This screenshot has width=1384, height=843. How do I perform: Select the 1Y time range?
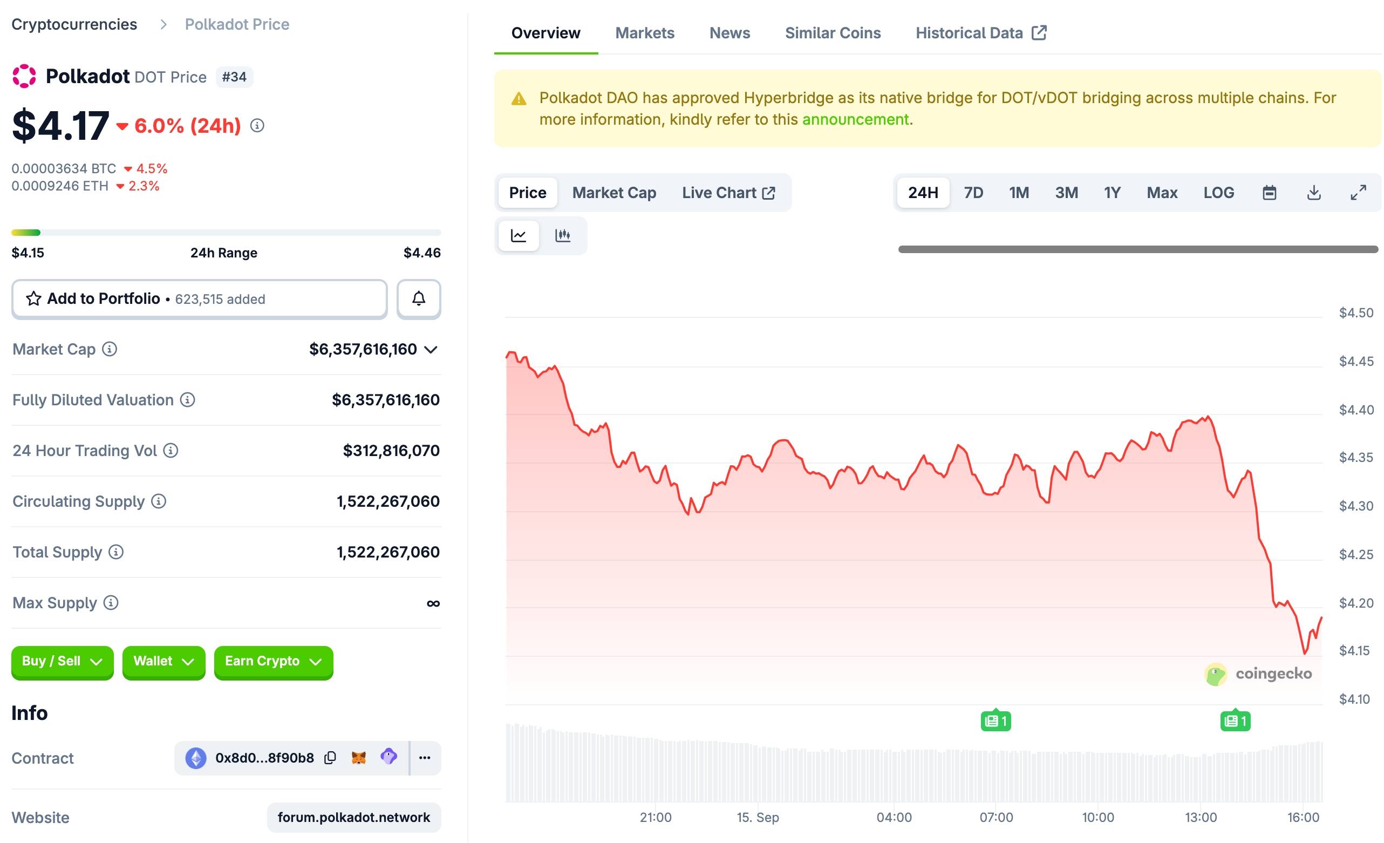pyautogui.click(x=1112, y=193)
